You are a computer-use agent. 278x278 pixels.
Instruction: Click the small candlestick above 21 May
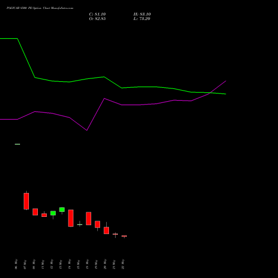point(115,234)
